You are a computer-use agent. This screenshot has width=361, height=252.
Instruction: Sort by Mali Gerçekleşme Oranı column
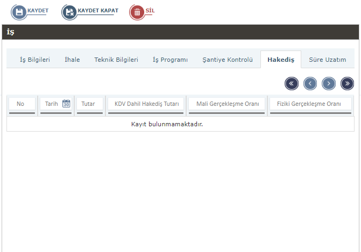pos(228,104)
